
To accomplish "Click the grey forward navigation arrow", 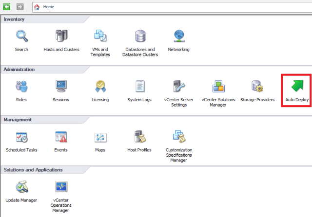I will 20,7.
